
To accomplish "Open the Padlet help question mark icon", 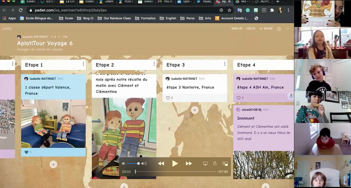I will (x=279, y=29).
